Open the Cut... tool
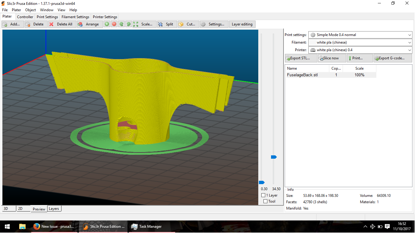 point(188,24)
